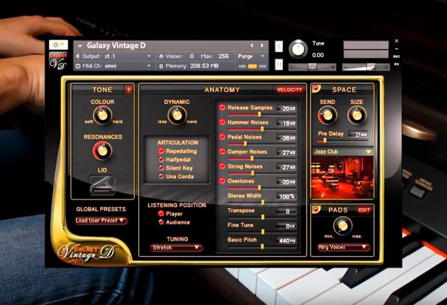This screenshot has height=305, width=447.
Task: Click the header volume slider
Action: [366, 68]
